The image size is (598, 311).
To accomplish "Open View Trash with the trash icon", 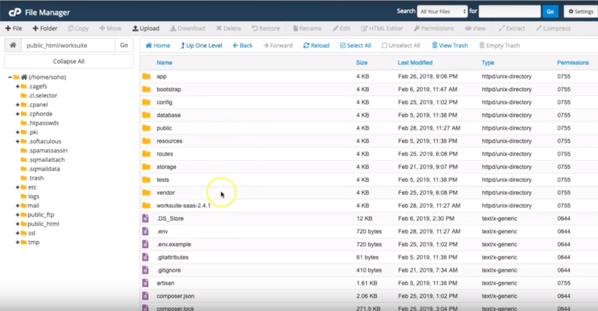I will tap(434, 45).
